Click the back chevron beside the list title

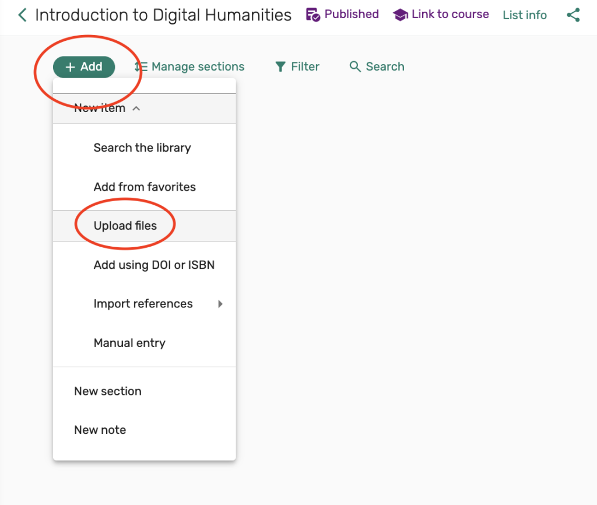point(22,15)
